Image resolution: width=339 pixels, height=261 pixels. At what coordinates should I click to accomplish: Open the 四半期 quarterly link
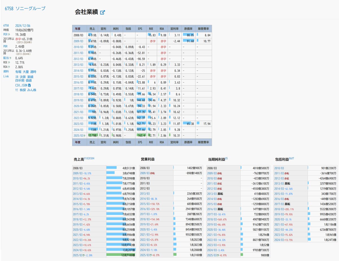19,81
